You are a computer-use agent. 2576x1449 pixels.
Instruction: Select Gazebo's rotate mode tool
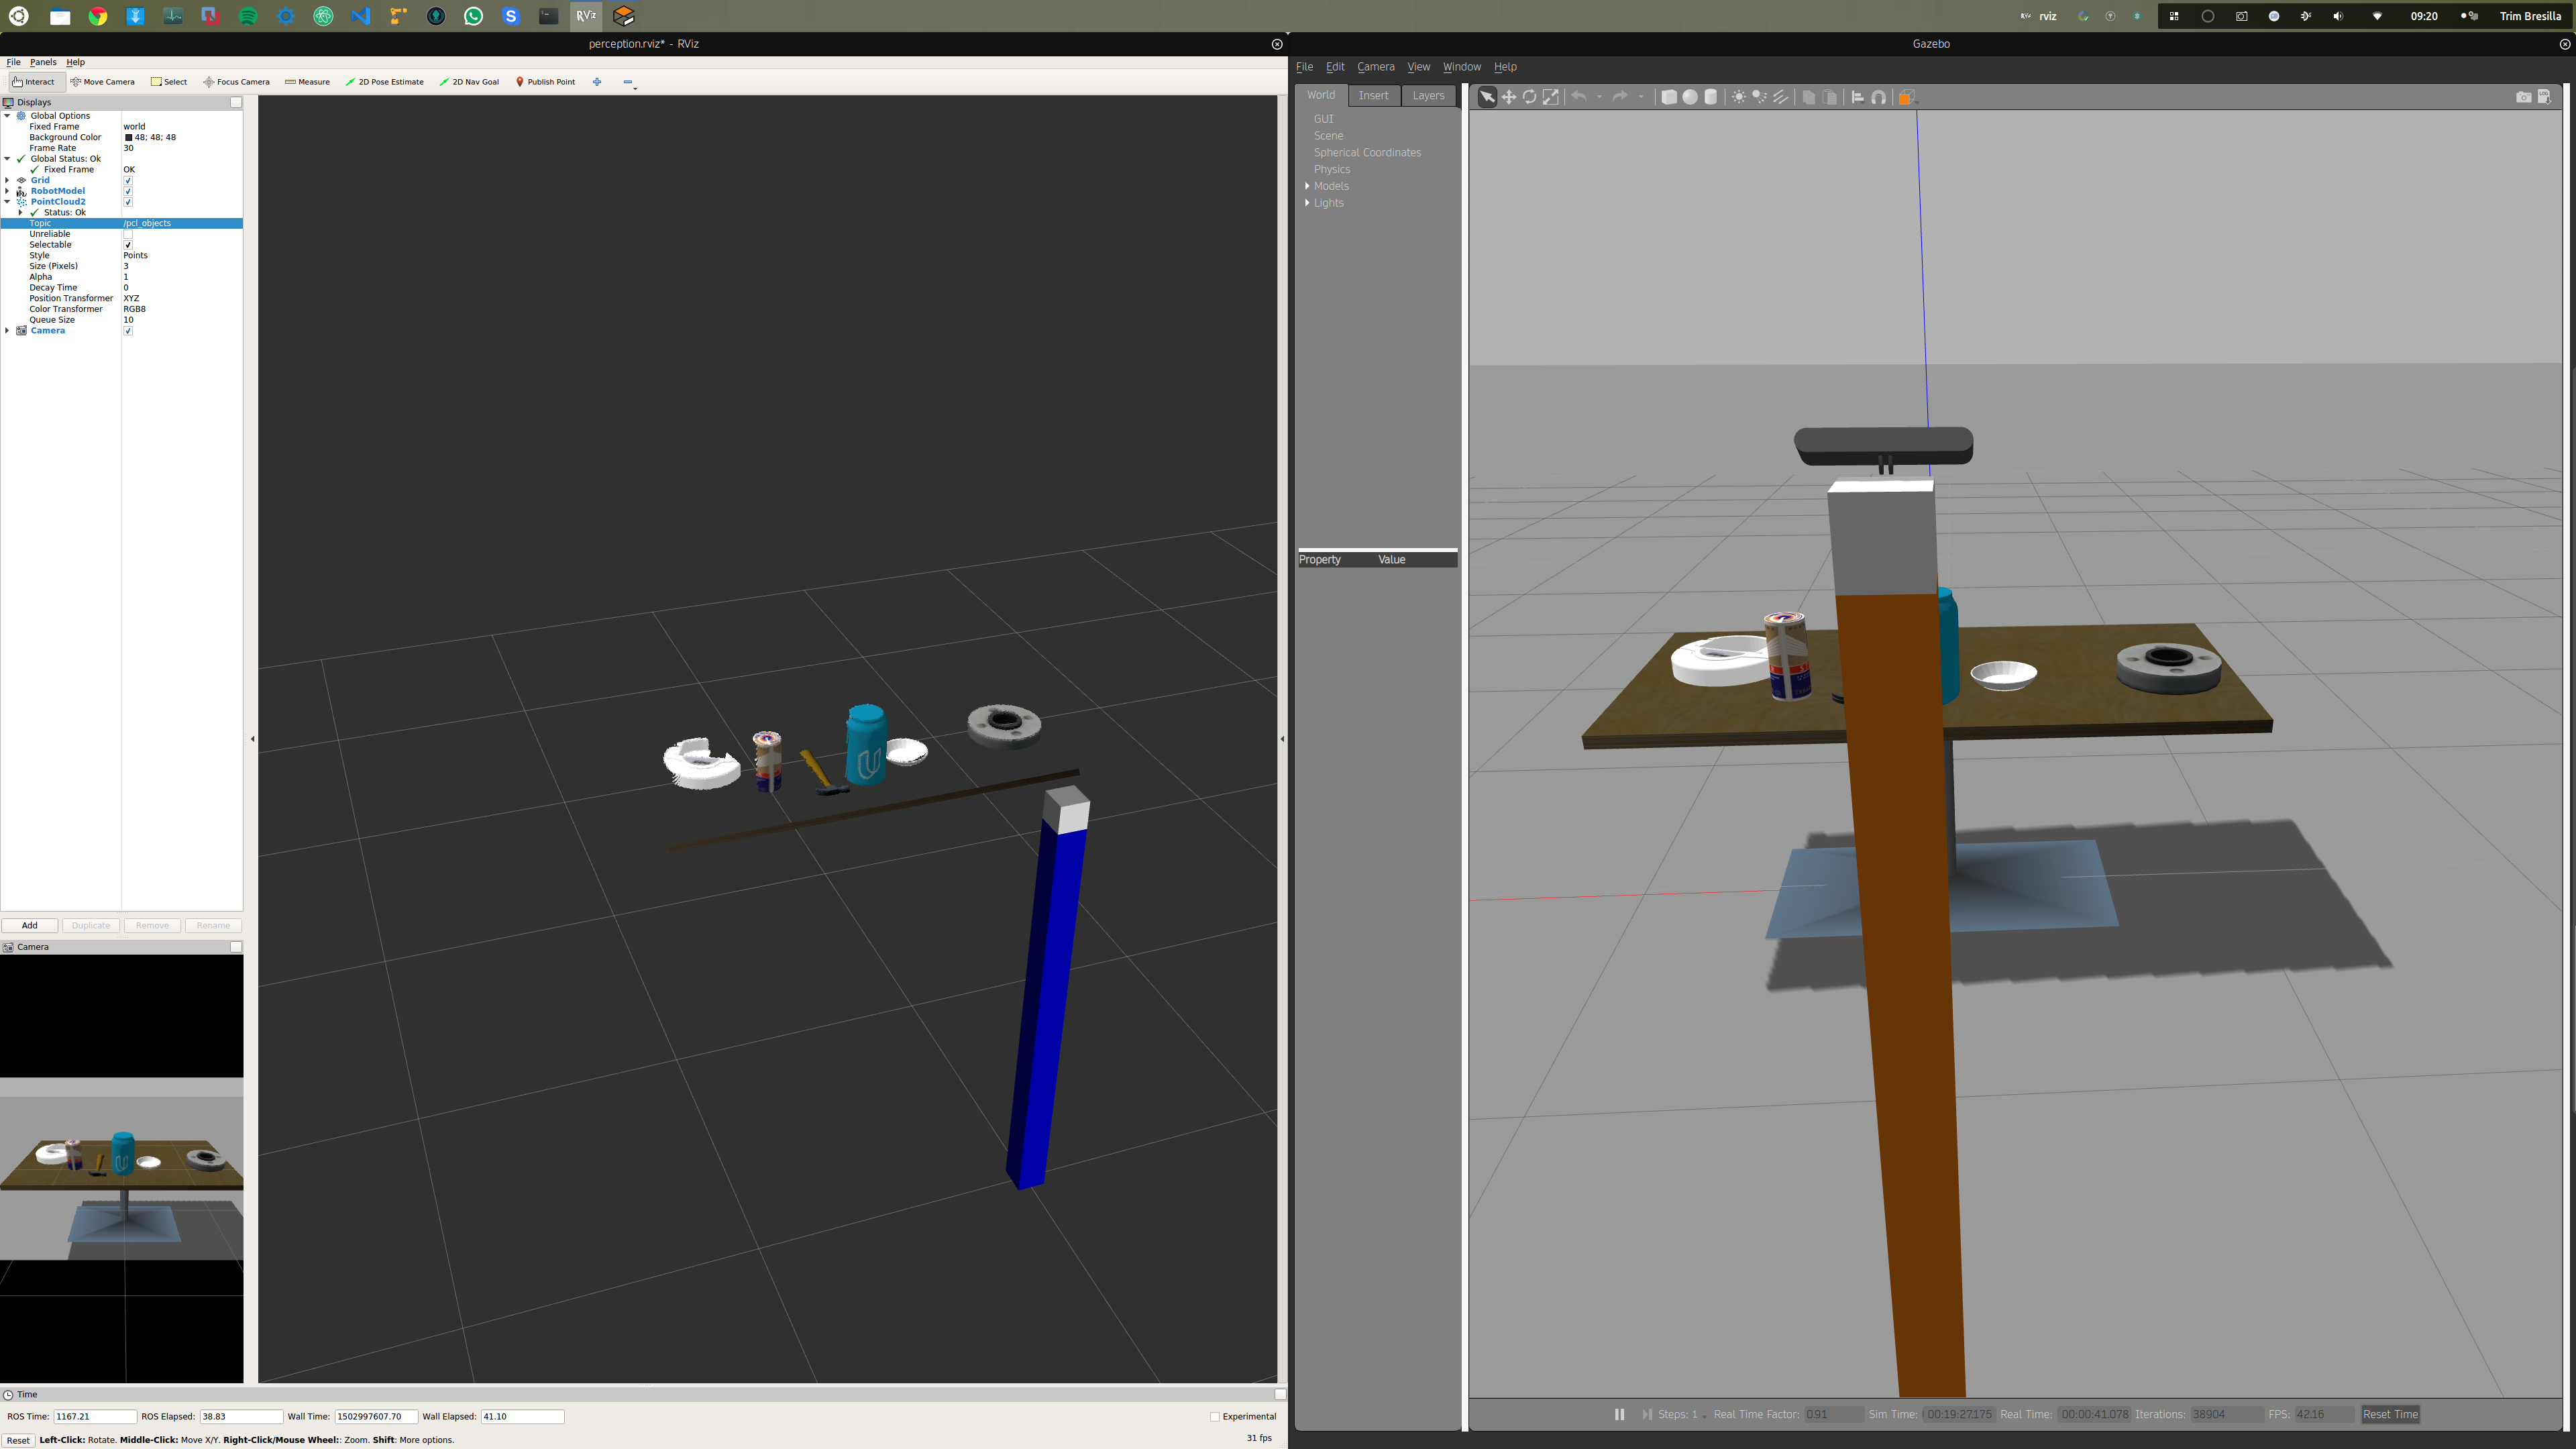[x=1530, y=97]
